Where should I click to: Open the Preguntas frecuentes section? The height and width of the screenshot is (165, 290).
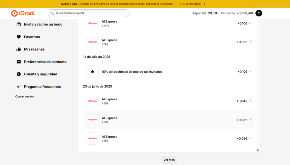click(42, 86)
